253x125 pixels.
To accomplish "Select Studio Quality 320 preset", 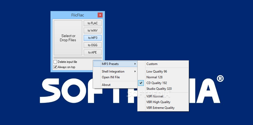I will (163, 88).
